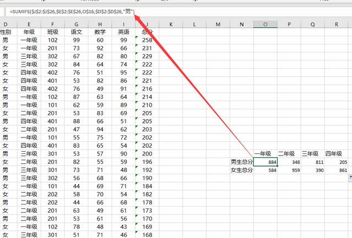Click the 数学 header cell
Viewport: 352px width, 238px height.
100,32
